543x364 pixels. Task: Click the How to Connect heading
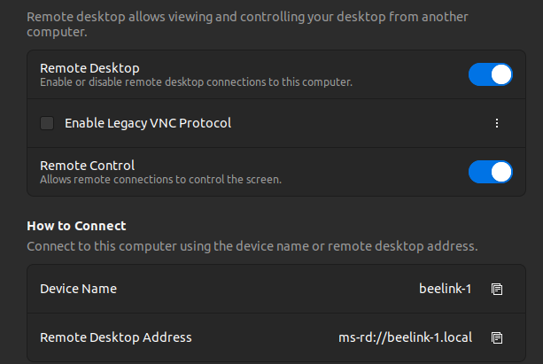tap(76, 226)
